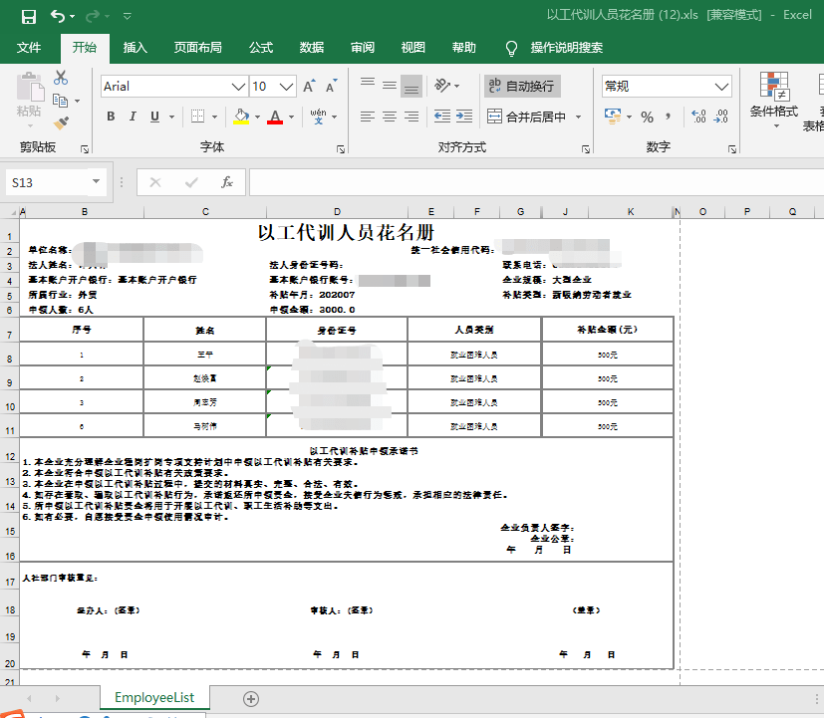Viewport: 824px width, 718px height.
Task: Toggle Bold formatting
Action: [111, 116]
